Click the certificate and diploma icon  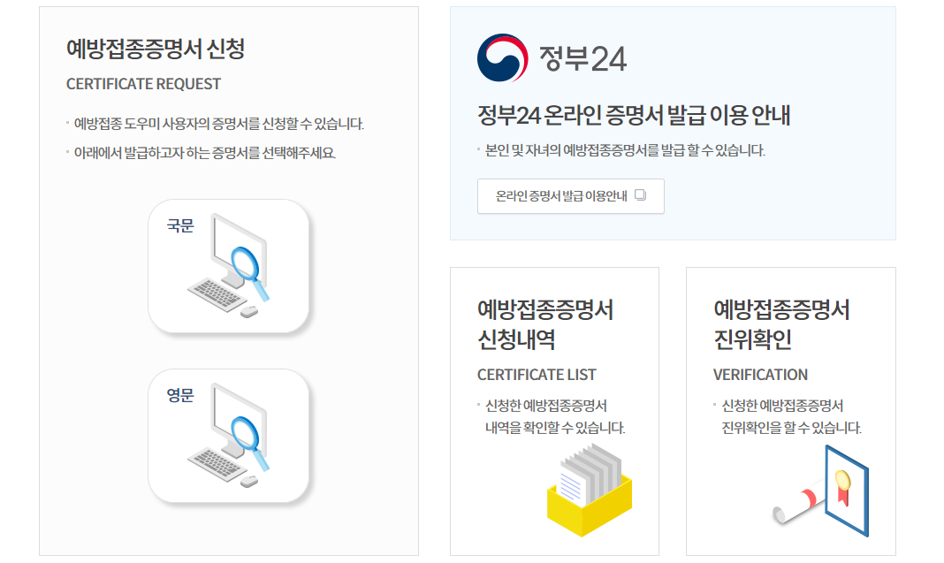[x=821, y=491]
